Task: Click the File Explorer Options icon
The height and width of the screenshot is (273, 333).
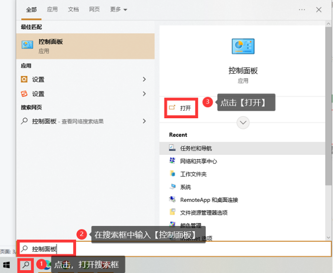Action: tap(172, 212)
